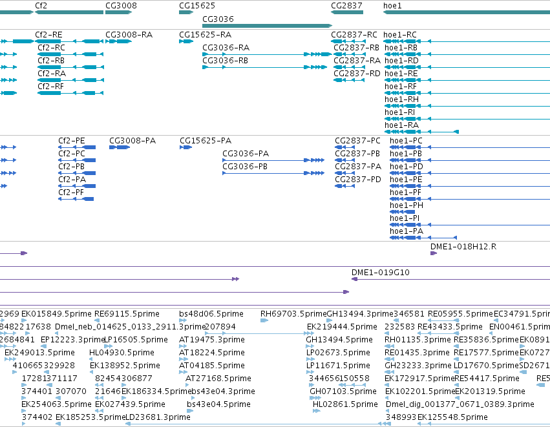
Task: Click EST EK125548.5prime
Action: pyautogui.click(x=452, y=417)
